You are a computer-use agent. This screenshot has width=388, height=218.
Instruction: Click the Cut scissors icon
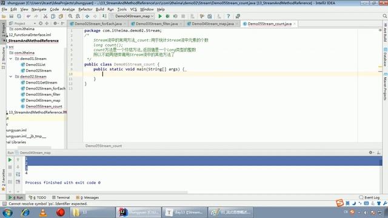(x=45, y=16)
